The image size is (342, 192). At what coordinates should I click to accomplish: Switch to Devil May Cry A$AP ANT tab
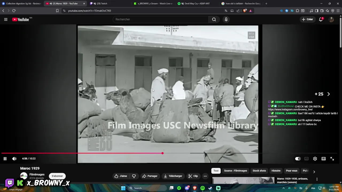click(197, 3)
